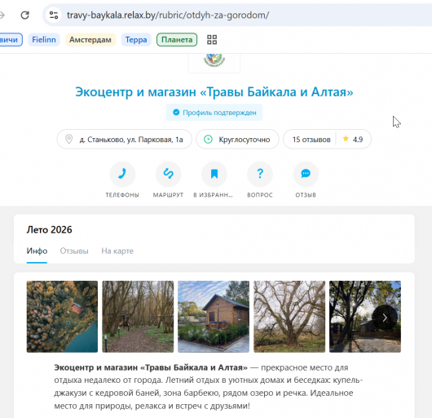The width and height of the screenshot is (432, 418).
Task: Open the tab groups grid icon
Action: 212,40
